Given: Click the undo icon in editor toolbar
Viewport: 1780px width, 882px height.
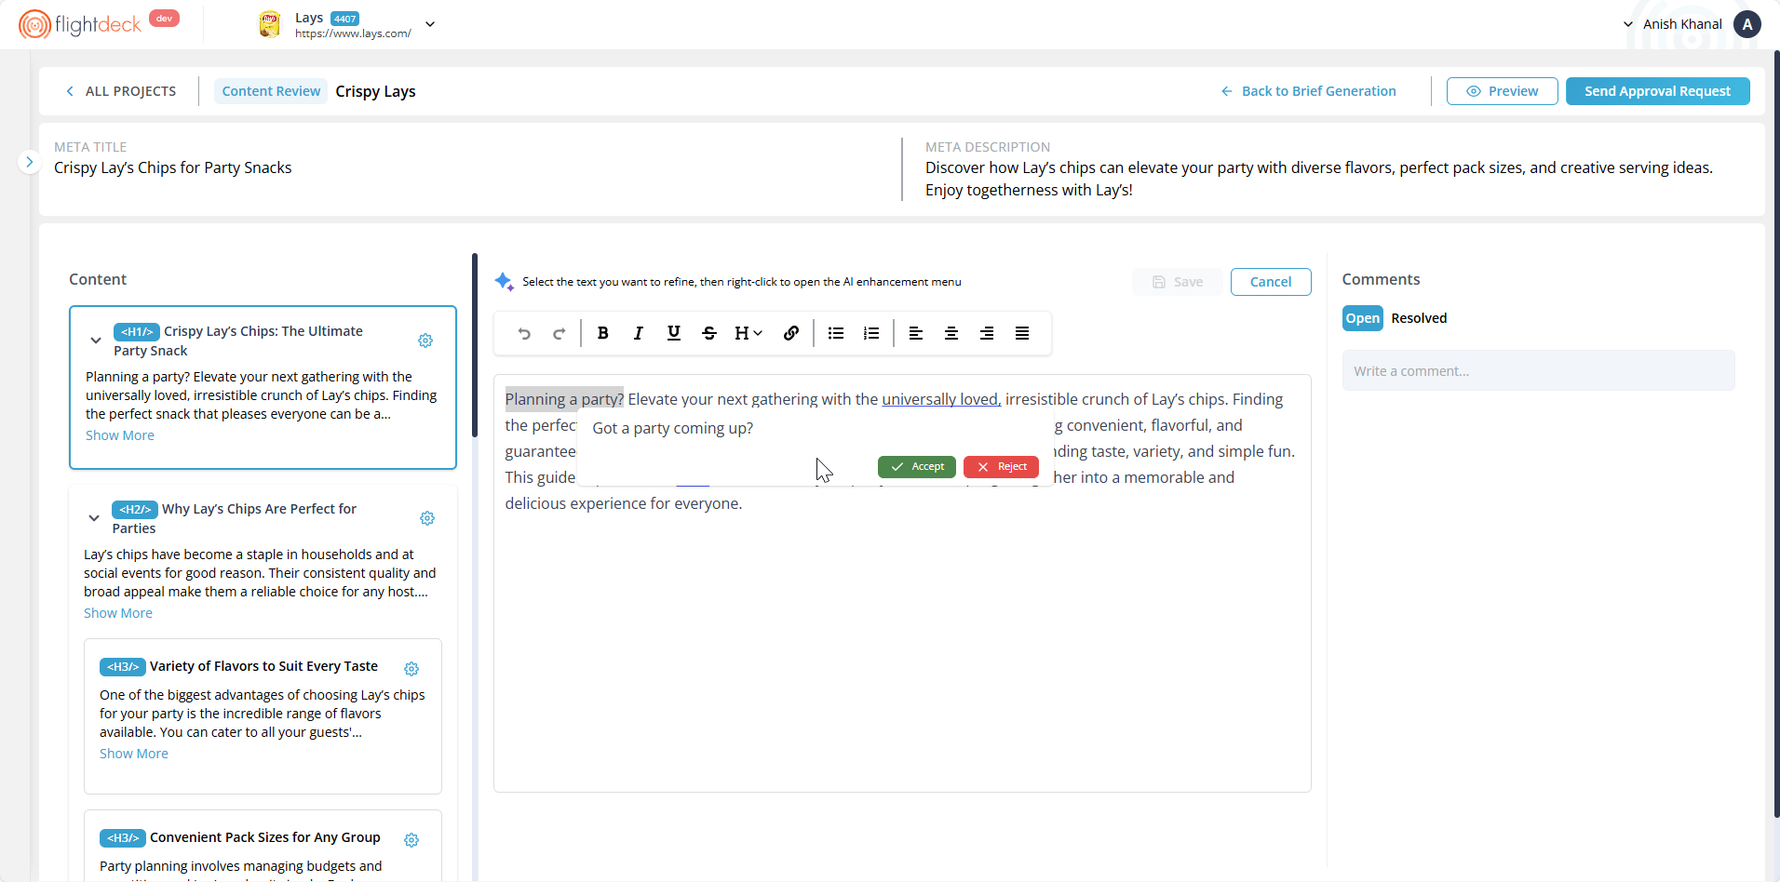Looking at the screenshot, I should pos(524,333).
